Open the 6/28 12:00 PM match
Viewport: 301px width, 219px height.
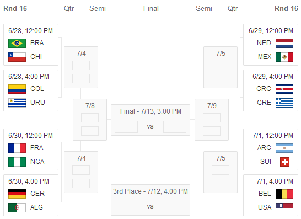click(31, 45)
